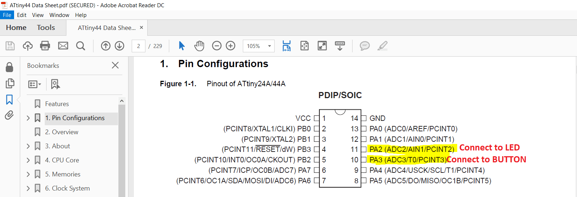Click the PDIP/SOIC label

coord(340,95)
